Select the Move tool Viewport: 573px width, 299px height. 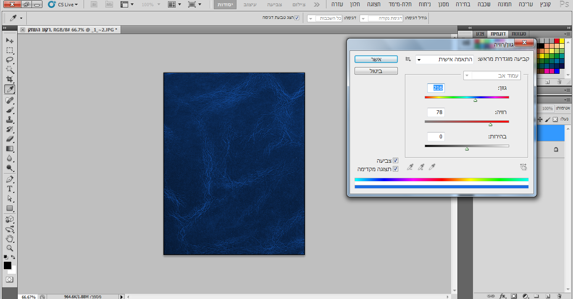pyautogui.click(x=10, y=41)
